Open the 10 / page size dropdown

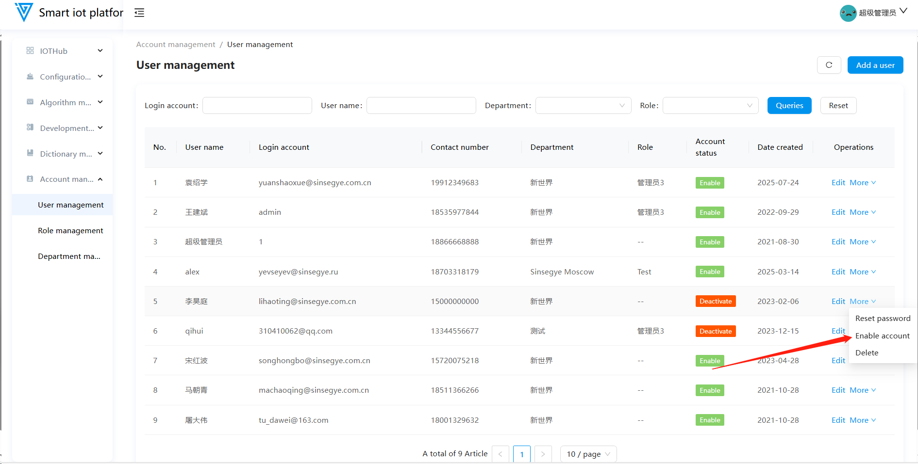(x=588, y=454)
